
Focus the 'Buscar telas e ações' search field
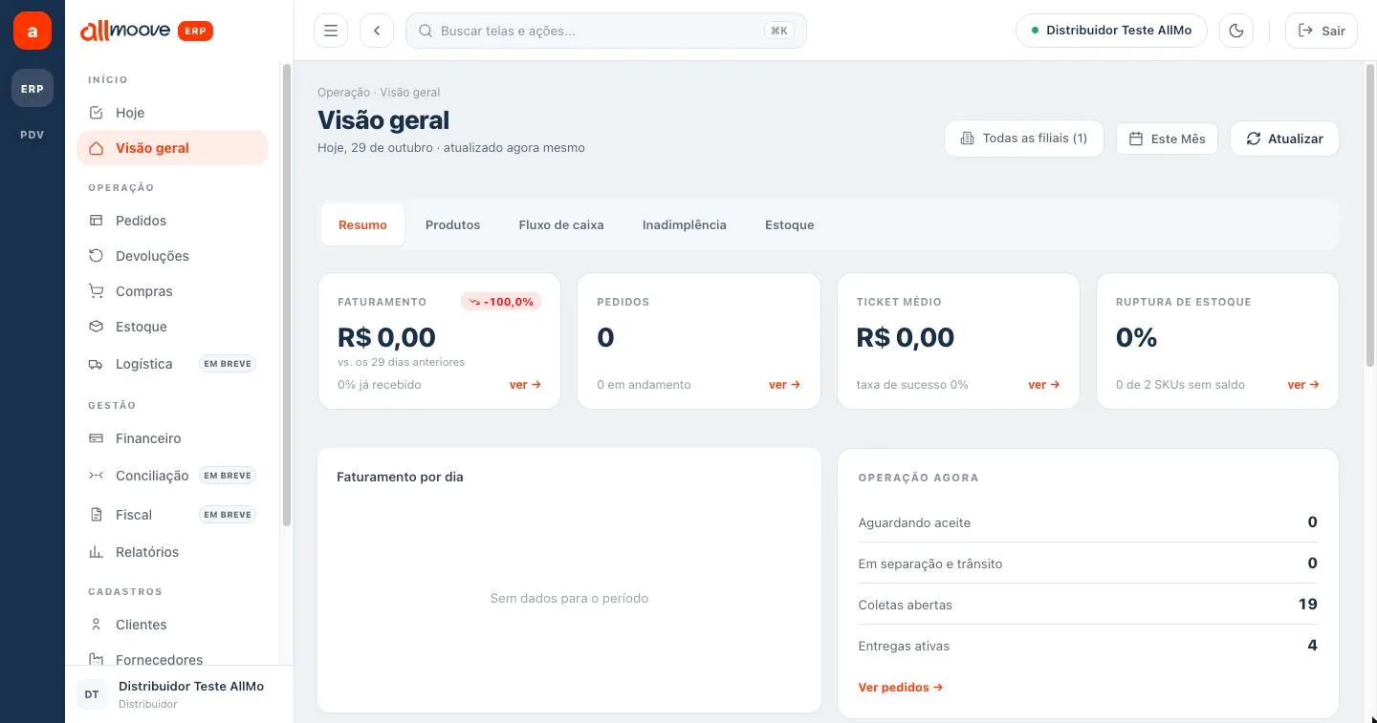(606, 31)
